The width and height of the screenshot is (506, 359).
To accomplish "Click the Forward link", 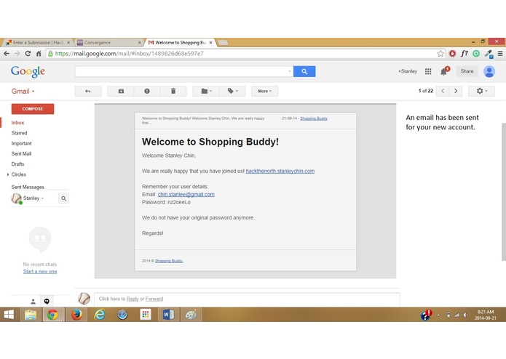I will click(x=154, y=299).
